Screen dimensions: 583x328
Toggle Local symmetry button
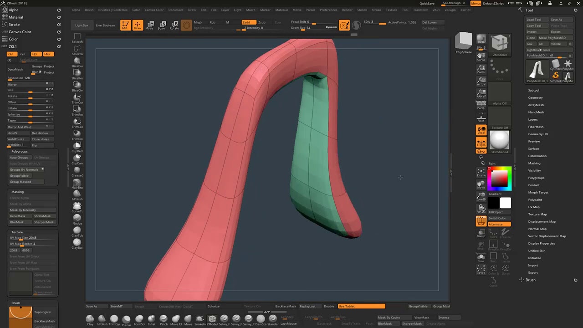[x=481, y=130]
